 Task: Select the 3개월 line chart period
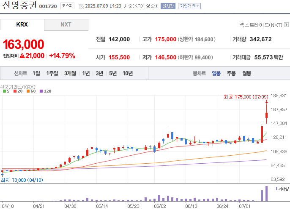70,73
